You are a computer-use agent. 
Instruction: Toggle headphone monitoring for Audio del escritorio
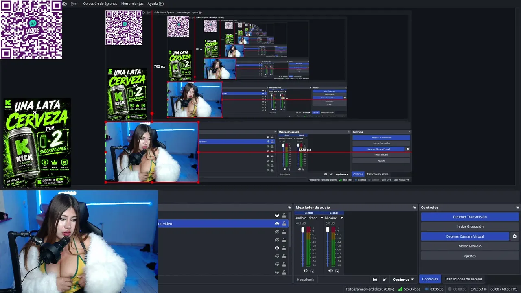click(312, 271)
